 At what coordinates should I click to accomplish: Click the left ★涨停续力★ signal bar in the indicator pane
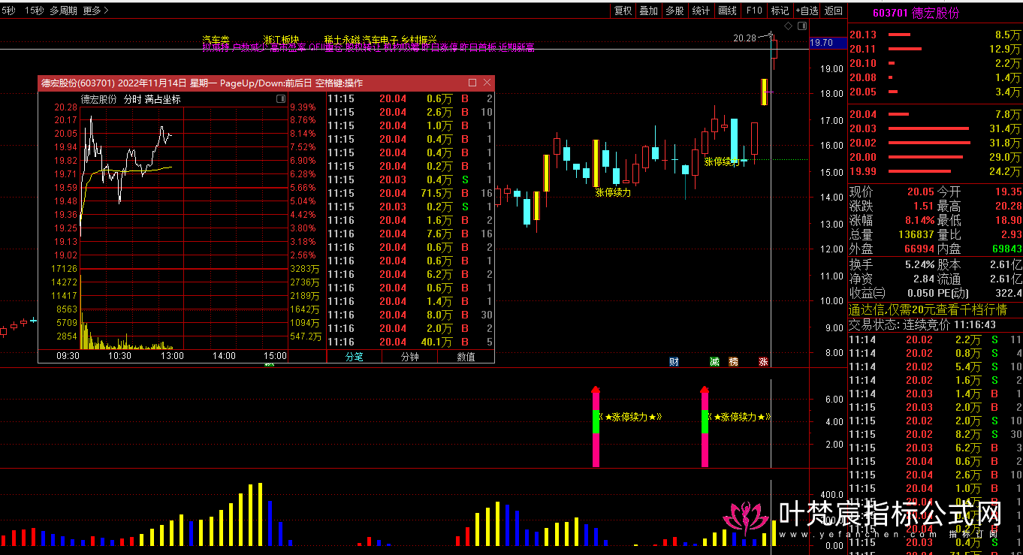tap(596, 427)
